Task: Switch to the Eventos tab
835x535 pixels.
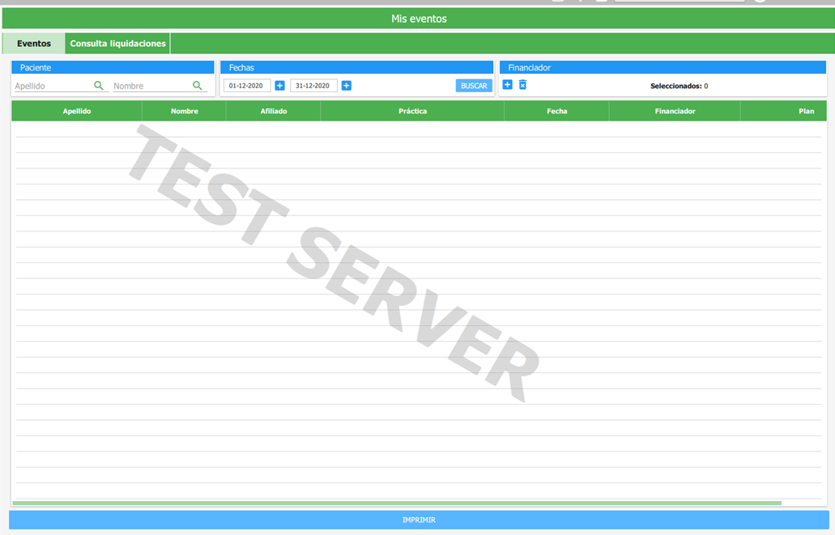Action: (34, 44)
